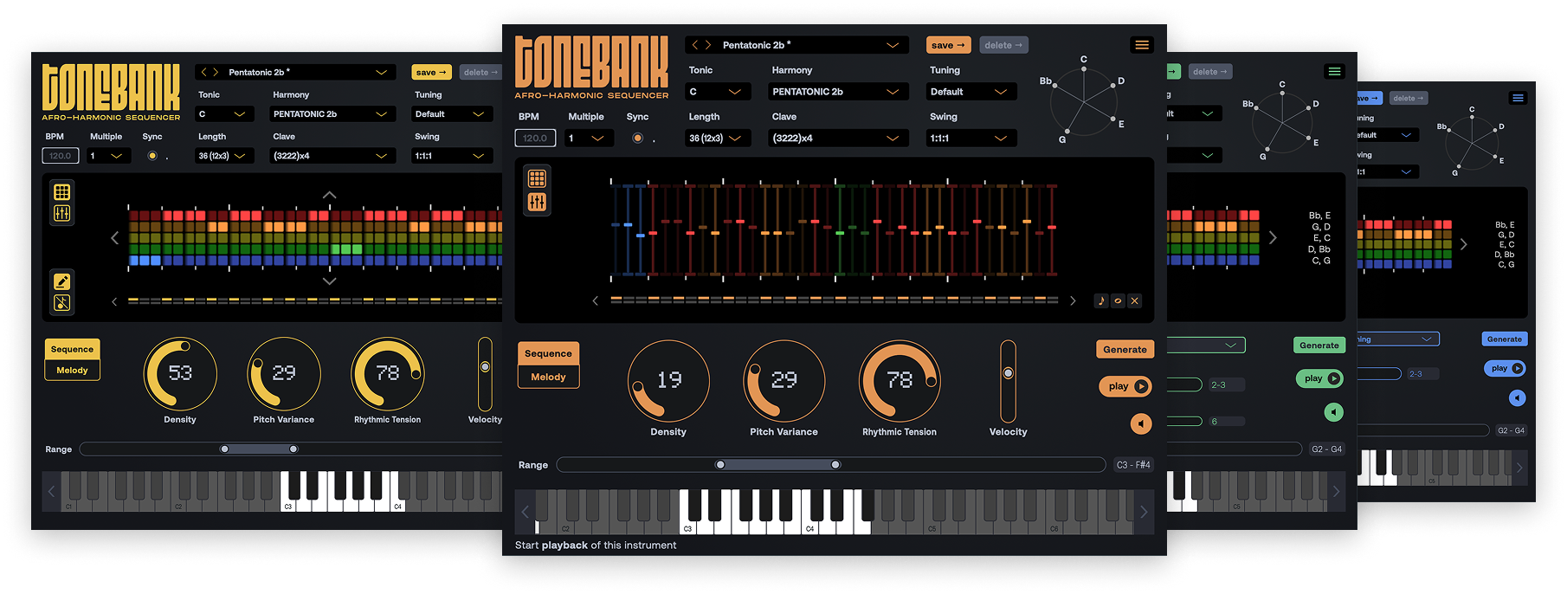Image resolution: width=1567 pixels, height=594 pixels.
Task: Click the speaker icon in the orange window
Action: pos(1141,423)
